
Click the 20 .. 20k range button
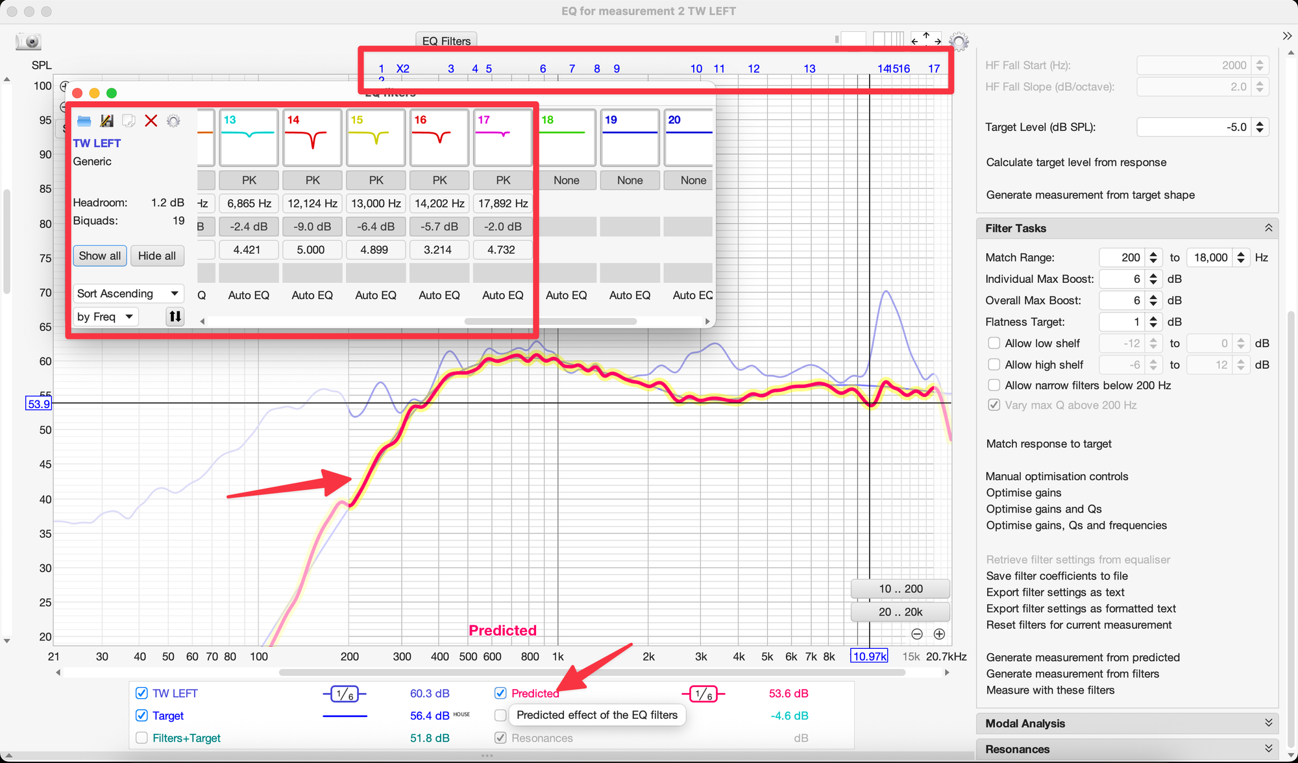900,612
